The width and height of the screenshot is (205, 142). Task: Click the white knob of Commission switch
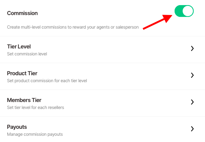coord(188,11)
